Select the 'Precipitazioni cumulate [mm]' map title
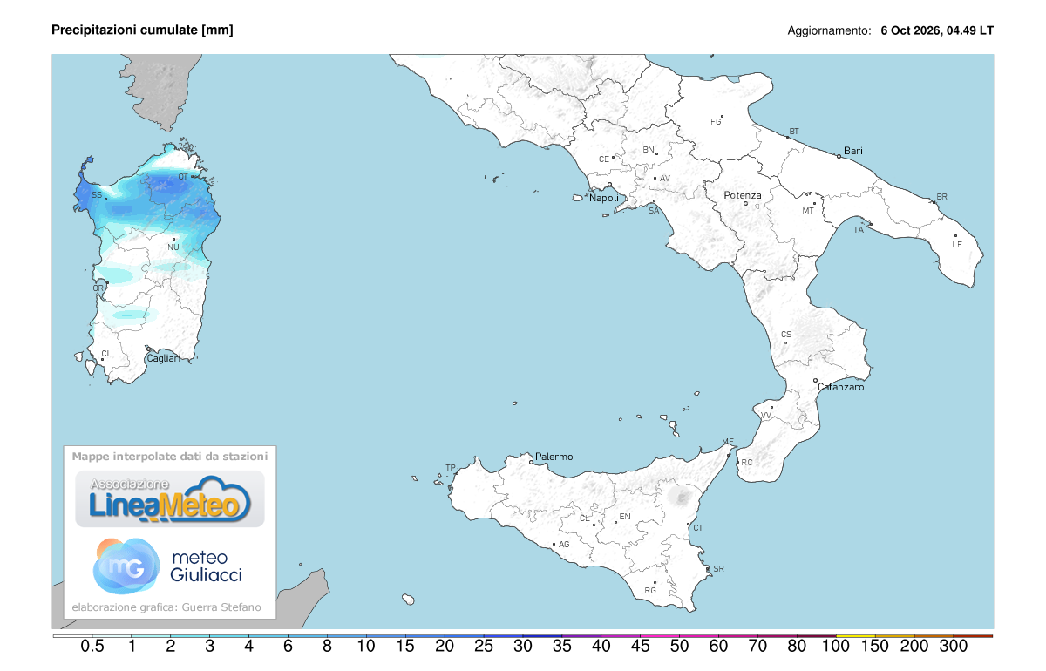 click(x=142, y=30)
